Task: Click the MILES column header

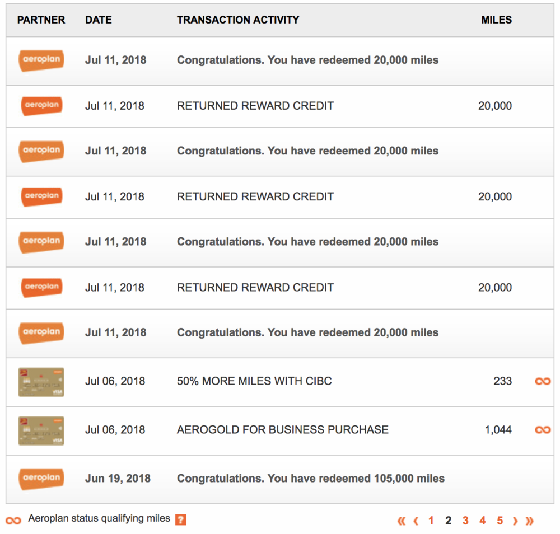Action: click(x=496, y=20)
